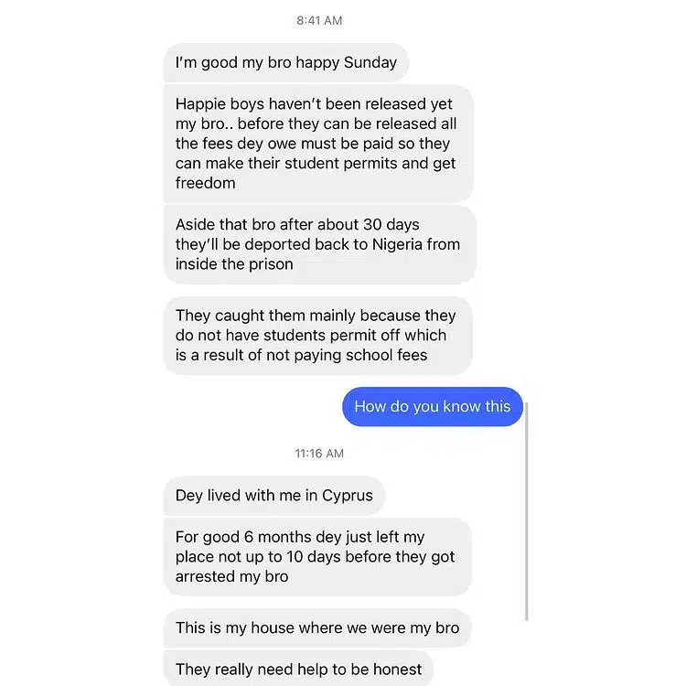Image resolution: width=686 pixels, height=686 pixels.
Task: Click the message about Happie boys not released
Action: (x=317, y=144)
